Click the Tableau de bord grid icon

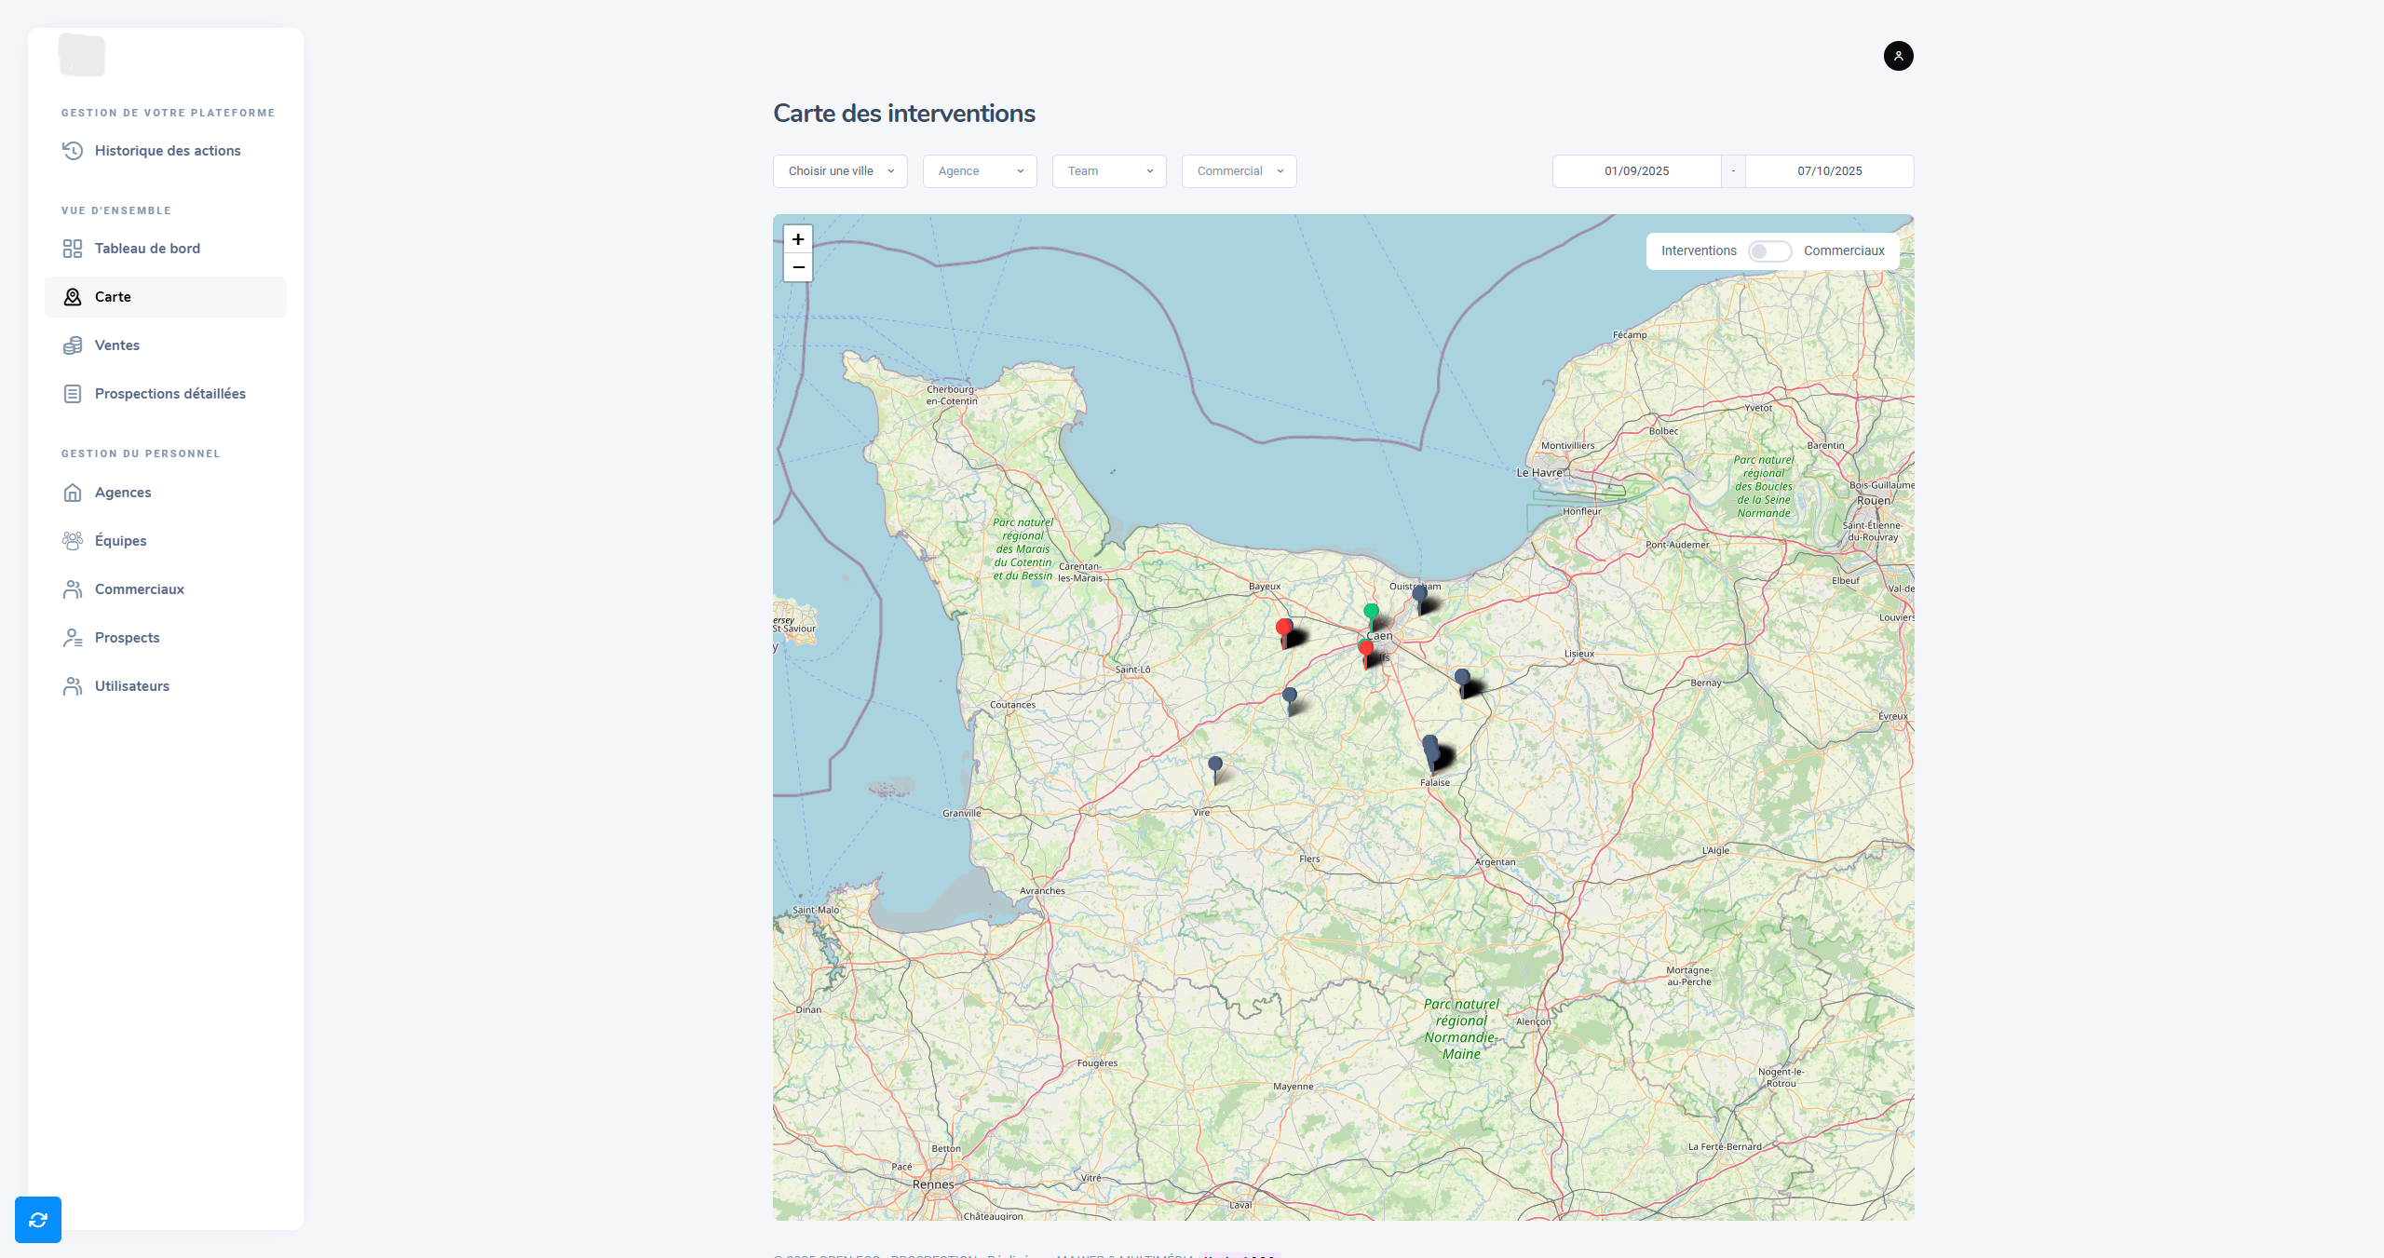tap(73, 249)
